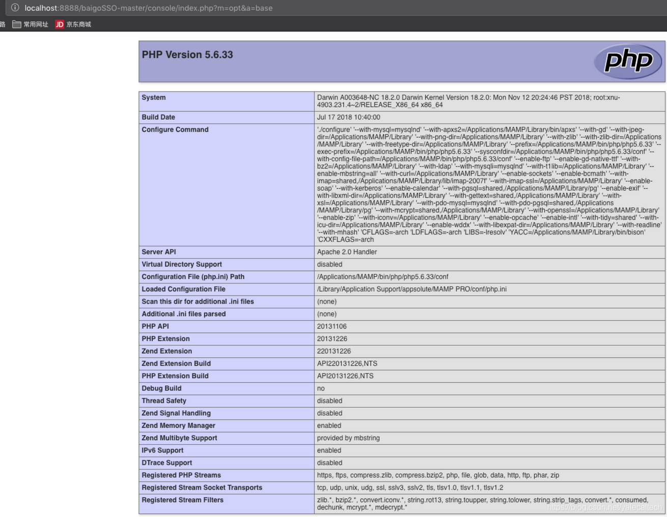This screenshot has width=667, height=517.
Task: Click 'Additional .ini files parsed' label
Action: click(183, 314)
